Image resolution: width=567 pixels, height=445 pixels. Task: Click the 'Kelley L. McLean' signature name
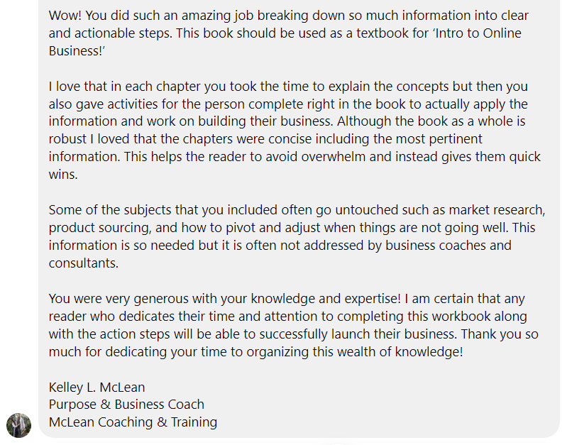[x=97, y=387]
